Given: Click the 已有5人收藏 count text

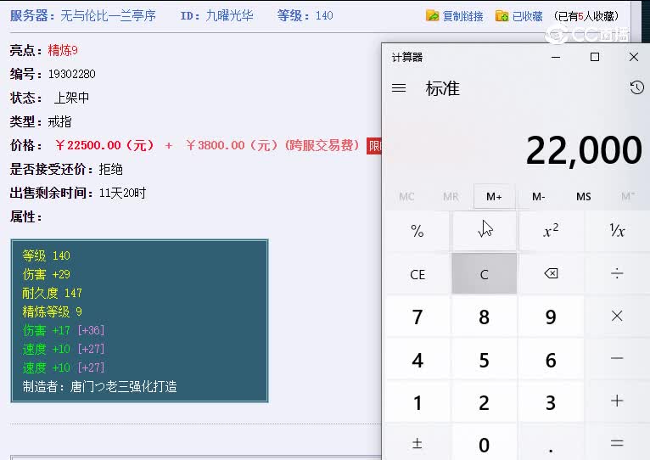Looking at the screenshot, I should (x=586, y=16).
